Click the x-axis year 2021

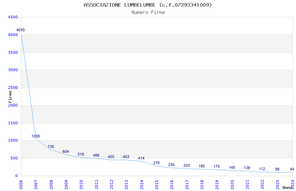click(248, 185)
